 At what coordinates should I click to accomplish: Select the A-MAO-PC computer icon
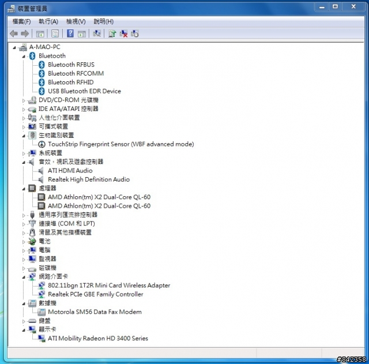point(23,47)
